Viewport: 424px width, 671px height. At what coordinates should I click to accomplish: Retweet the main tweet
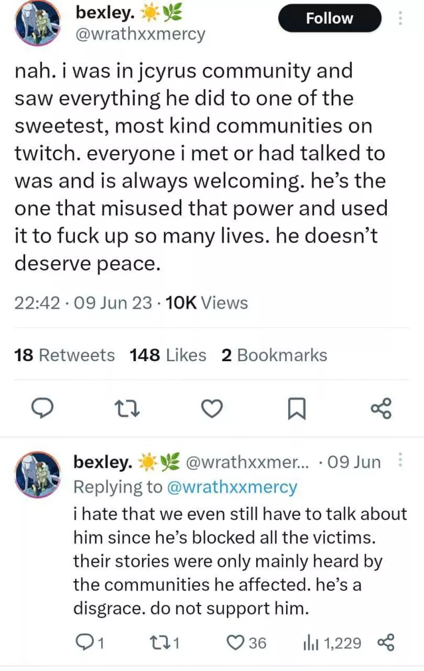click(128, 409)
